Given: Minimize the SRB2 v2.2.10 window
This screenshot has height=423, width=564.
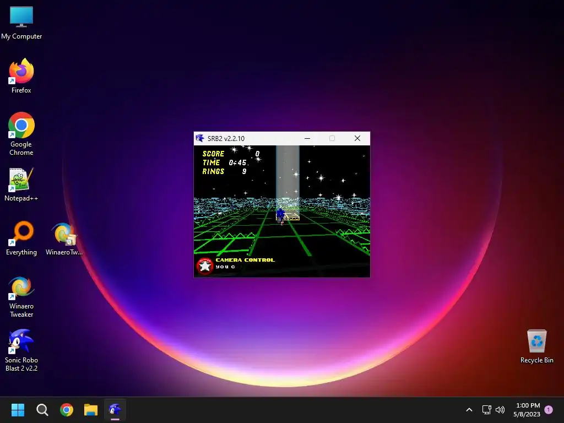Looking at the screenshot, I should point(307,138).
